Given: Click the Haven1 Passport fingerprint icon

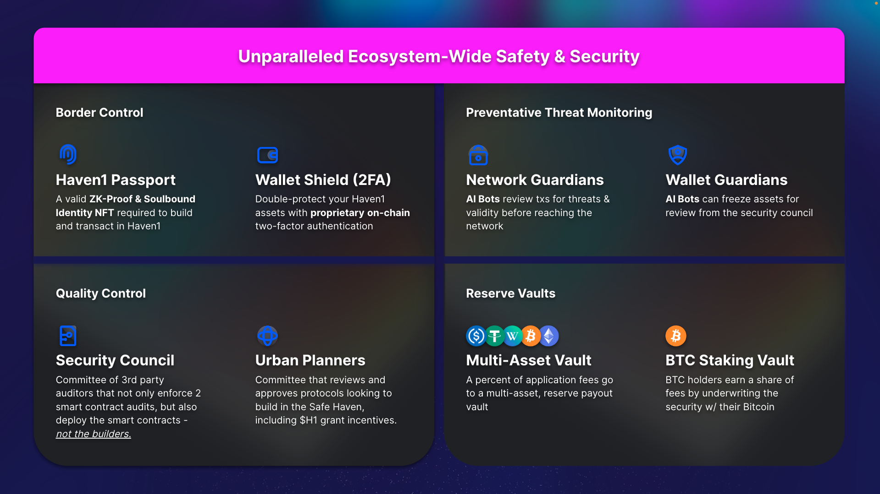Looking at the screenshot, I should [x=68, y=154].
